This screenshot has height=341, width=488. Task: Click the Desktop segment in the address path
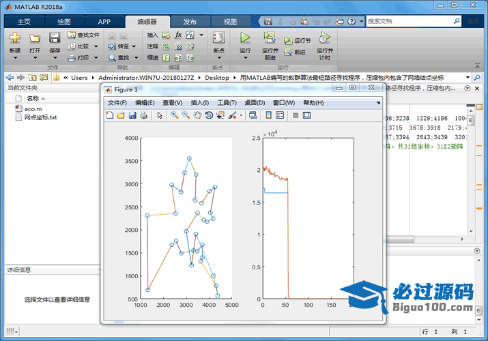(217, 77)
